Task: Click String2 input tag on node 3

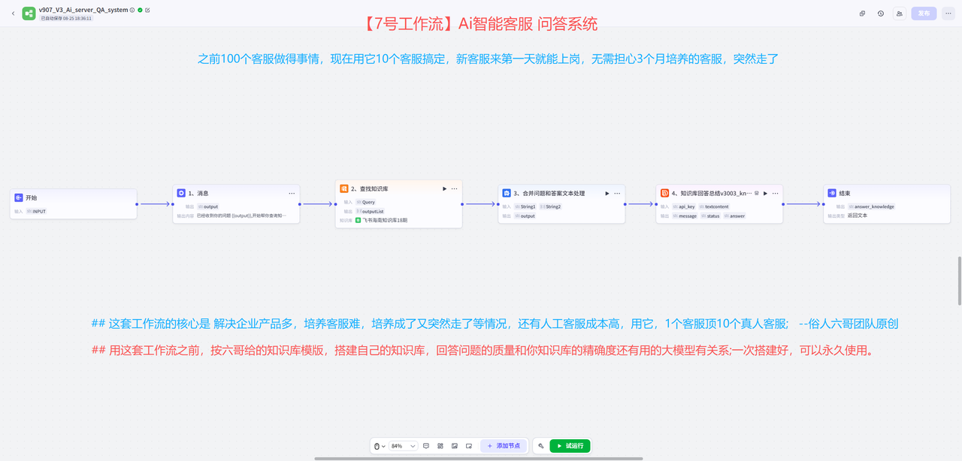Action: point(551,206)
